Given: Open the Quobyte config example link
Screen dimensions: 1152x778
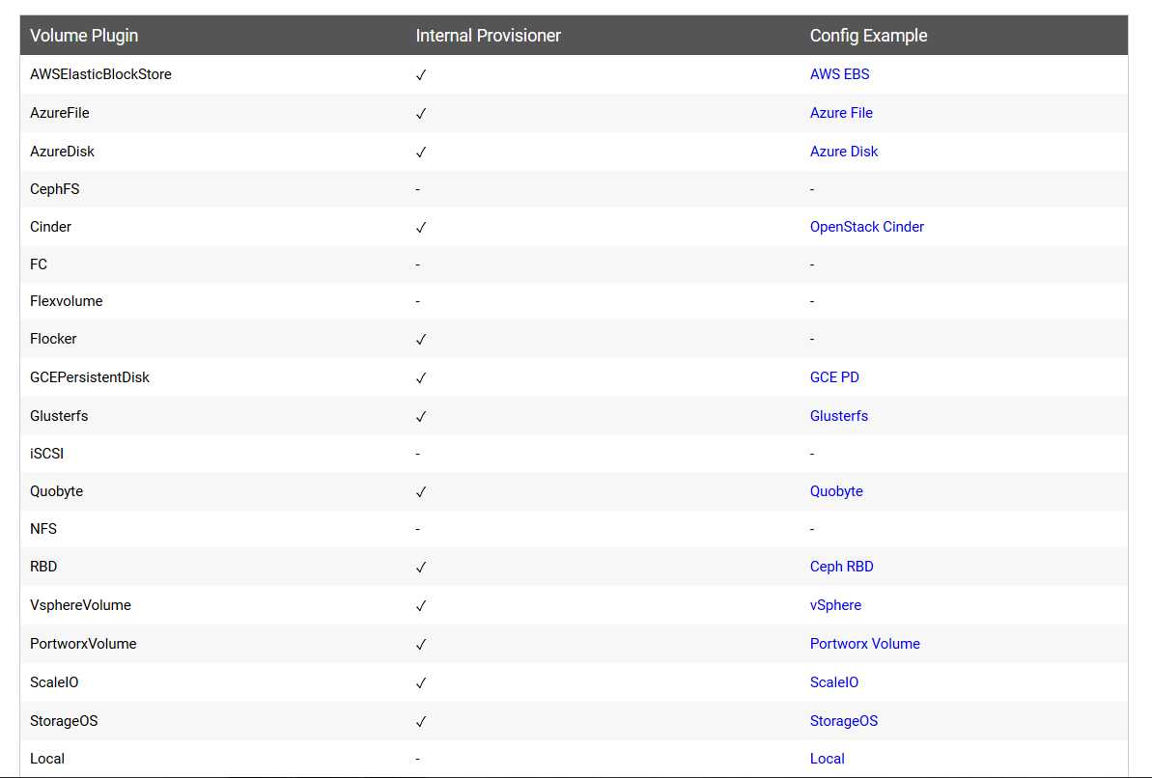Looking at the screenshot, I should tap(836, 491).
